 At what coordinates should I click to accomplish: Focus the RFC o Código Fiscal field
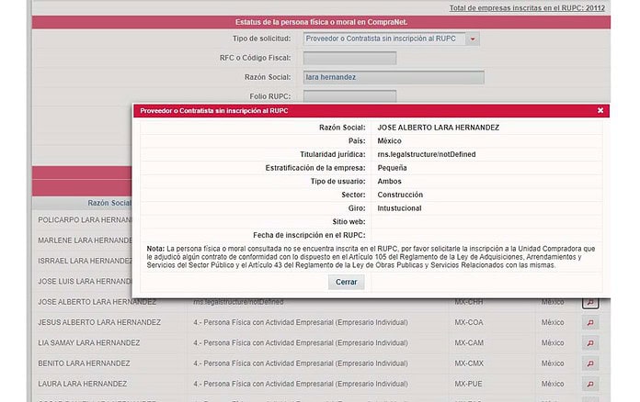[349, 59]
